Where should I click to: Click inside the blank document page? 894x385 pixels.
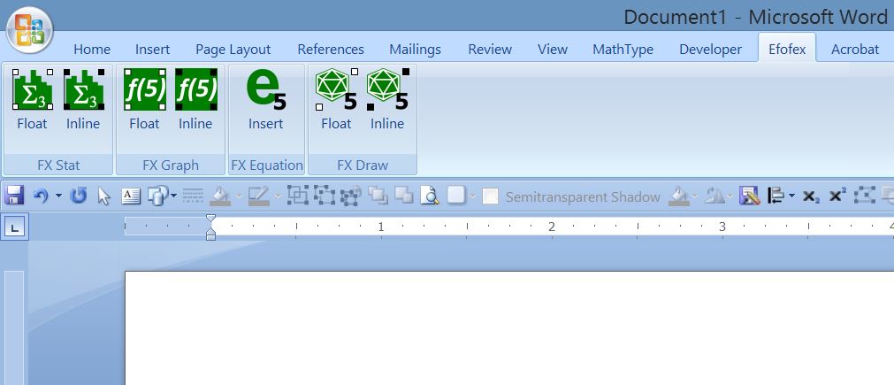click(509, 328)
